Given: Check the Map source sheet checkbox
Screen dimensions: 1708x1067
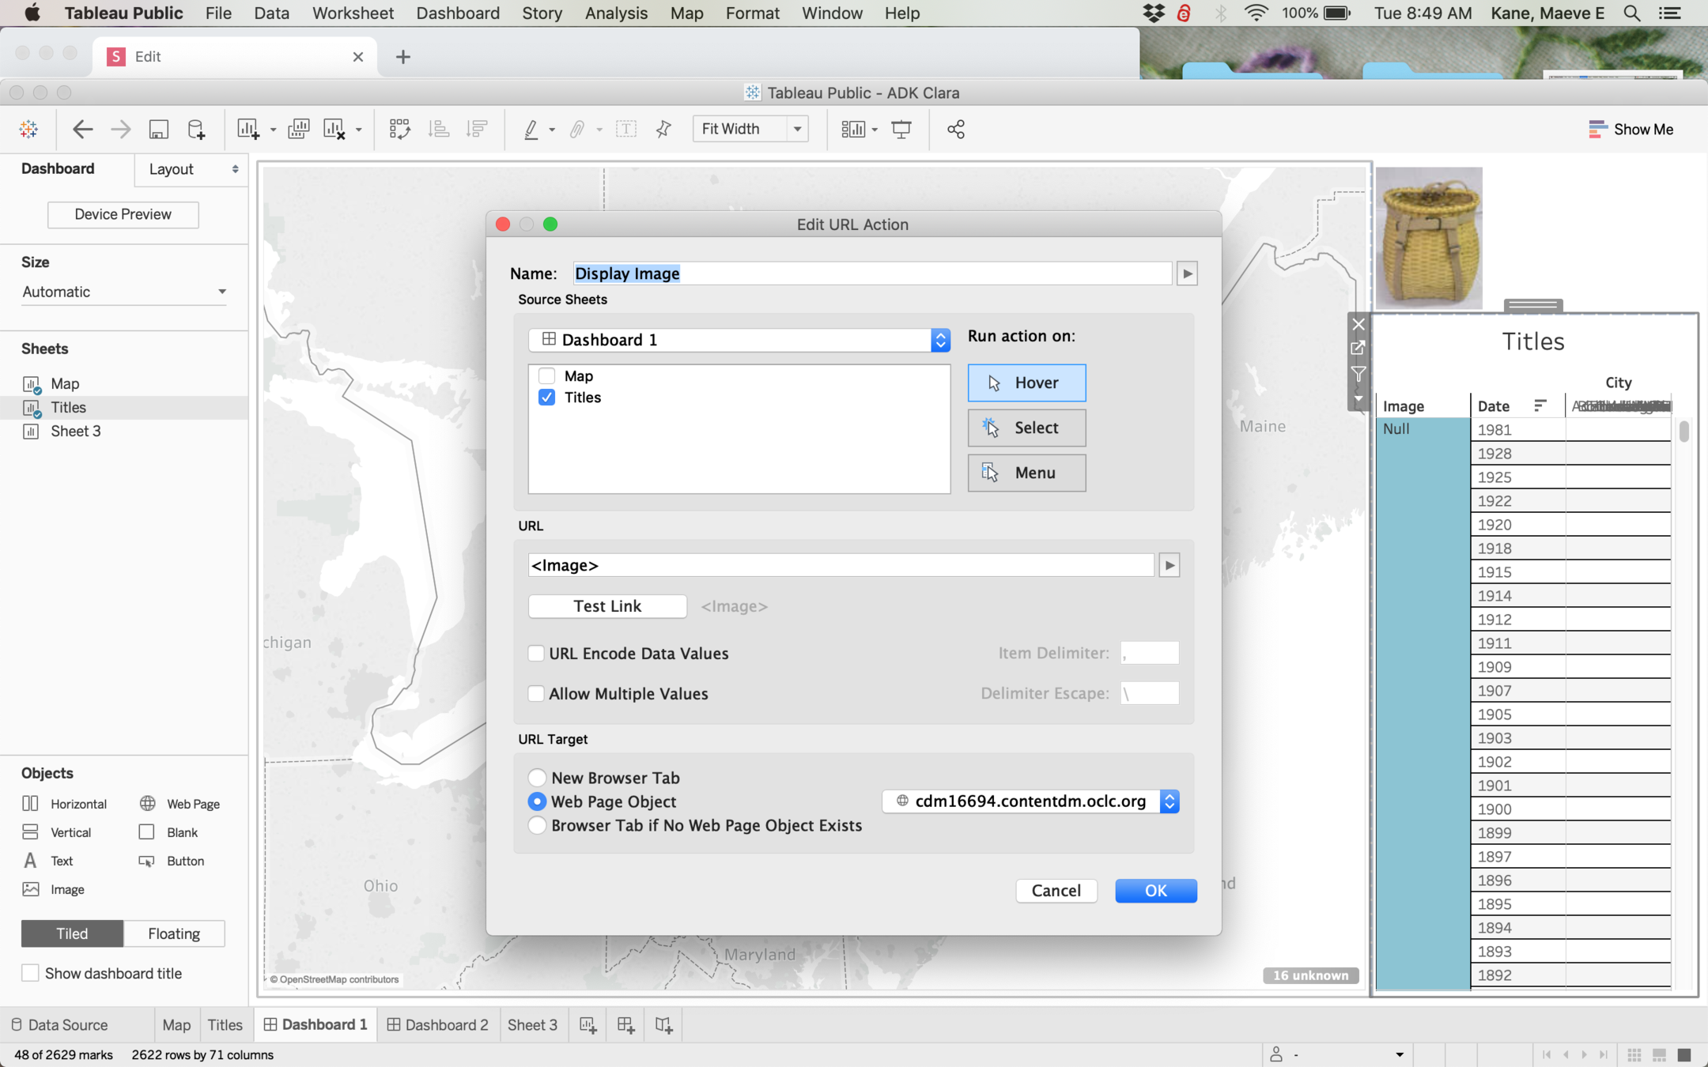Looking at the screenshot, I should pyautogui.click(x=546, y=376).
